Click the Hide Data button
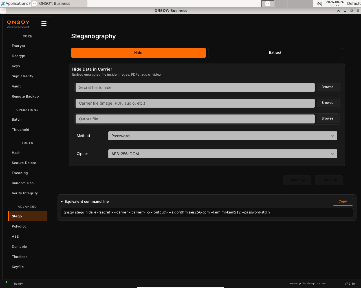 329,180
